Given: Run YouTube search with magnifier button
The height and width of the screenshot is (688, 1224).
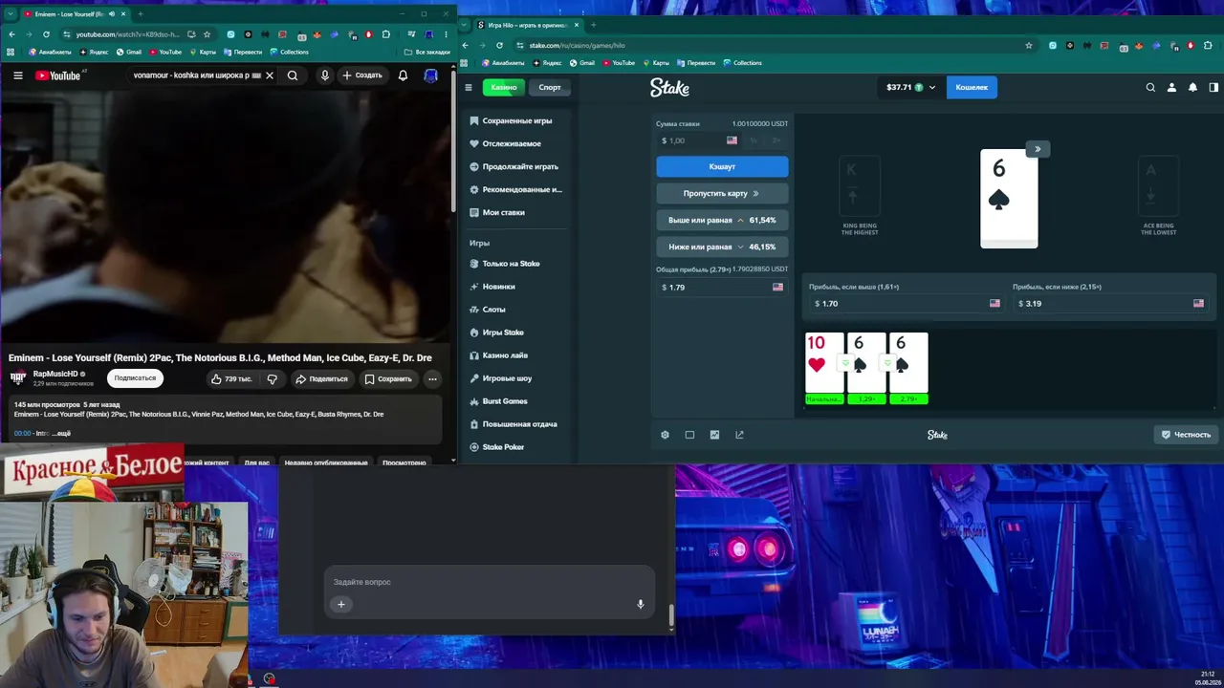Looking at the screenshot, I should [293, 75].
